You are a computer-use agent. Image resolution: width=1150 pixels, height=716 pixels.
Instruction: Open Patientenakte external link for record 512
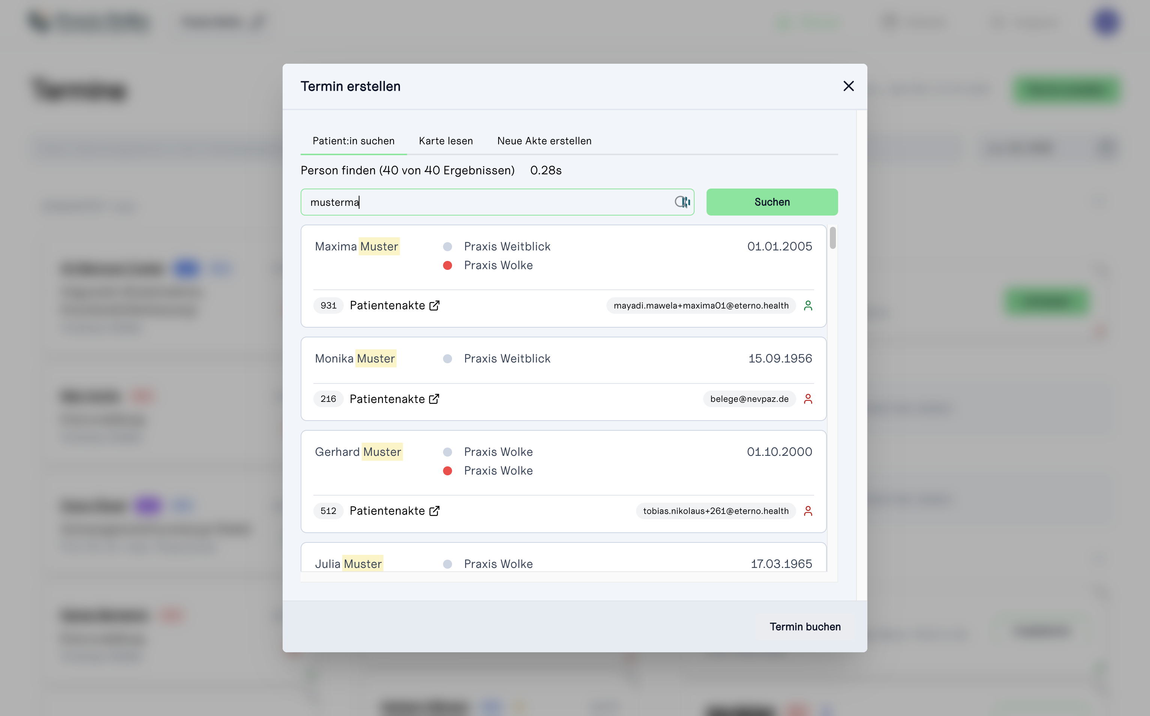coord(434,511)
